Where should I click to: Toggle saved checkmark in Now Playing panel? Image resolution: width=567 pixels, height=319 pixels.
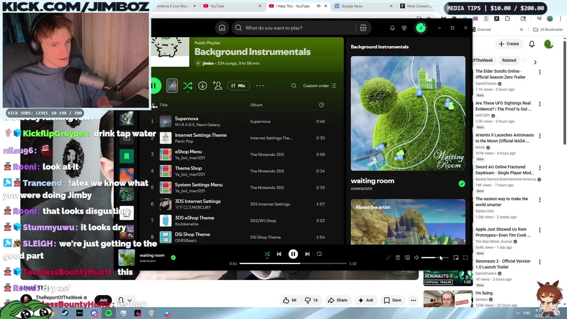(462, 184)
